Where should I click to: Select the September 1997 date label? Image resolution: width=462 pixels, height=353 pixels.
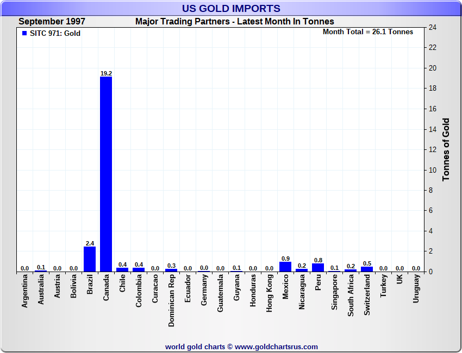(x=52, y=22)
